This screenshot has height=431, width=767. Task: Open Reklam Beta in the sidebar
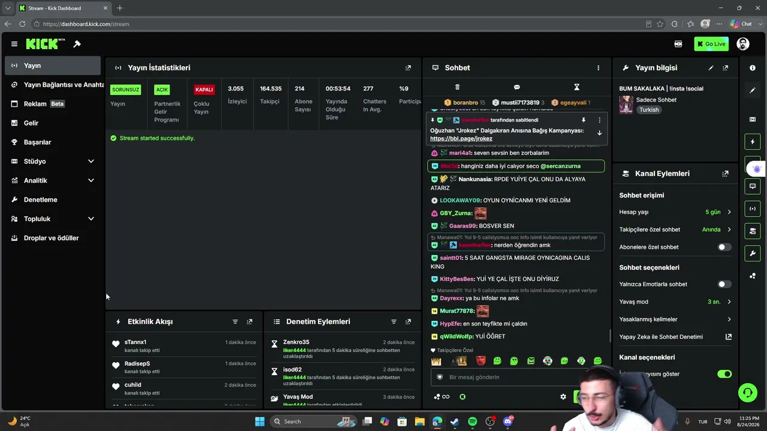click(53, 104)
